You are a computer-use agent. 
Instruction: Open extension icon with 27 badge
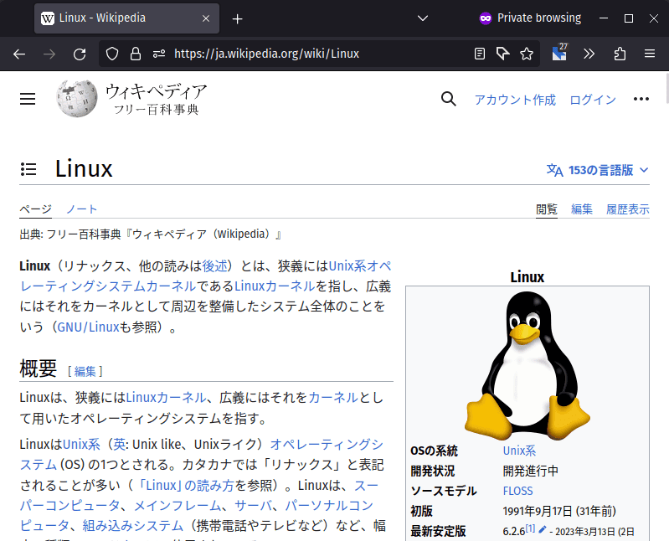point(559,53)
